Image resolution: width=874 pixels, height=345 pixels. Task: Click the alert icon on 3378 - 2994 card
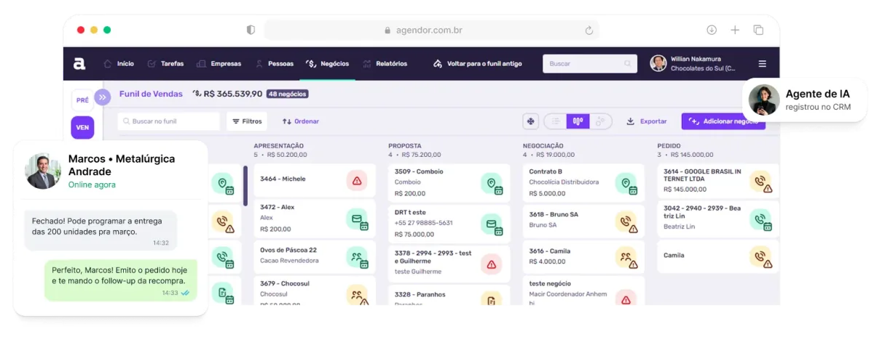[492, 264]
